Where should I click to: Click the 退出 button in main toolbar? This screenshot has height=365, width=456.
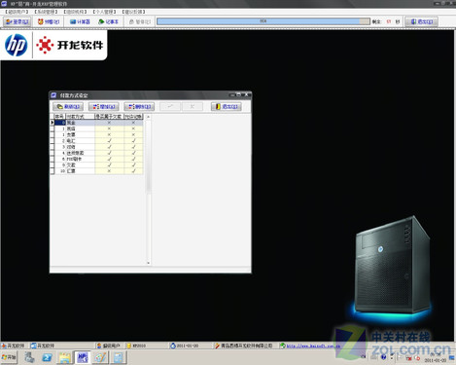(422, 21)
